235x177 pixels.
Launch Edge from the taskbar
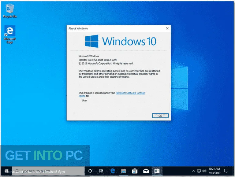[x=113, y=171]
